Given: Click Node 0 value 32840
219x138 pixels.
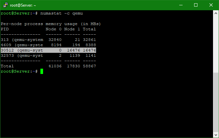Looking at the screenshot, I should tap(55, 40).
